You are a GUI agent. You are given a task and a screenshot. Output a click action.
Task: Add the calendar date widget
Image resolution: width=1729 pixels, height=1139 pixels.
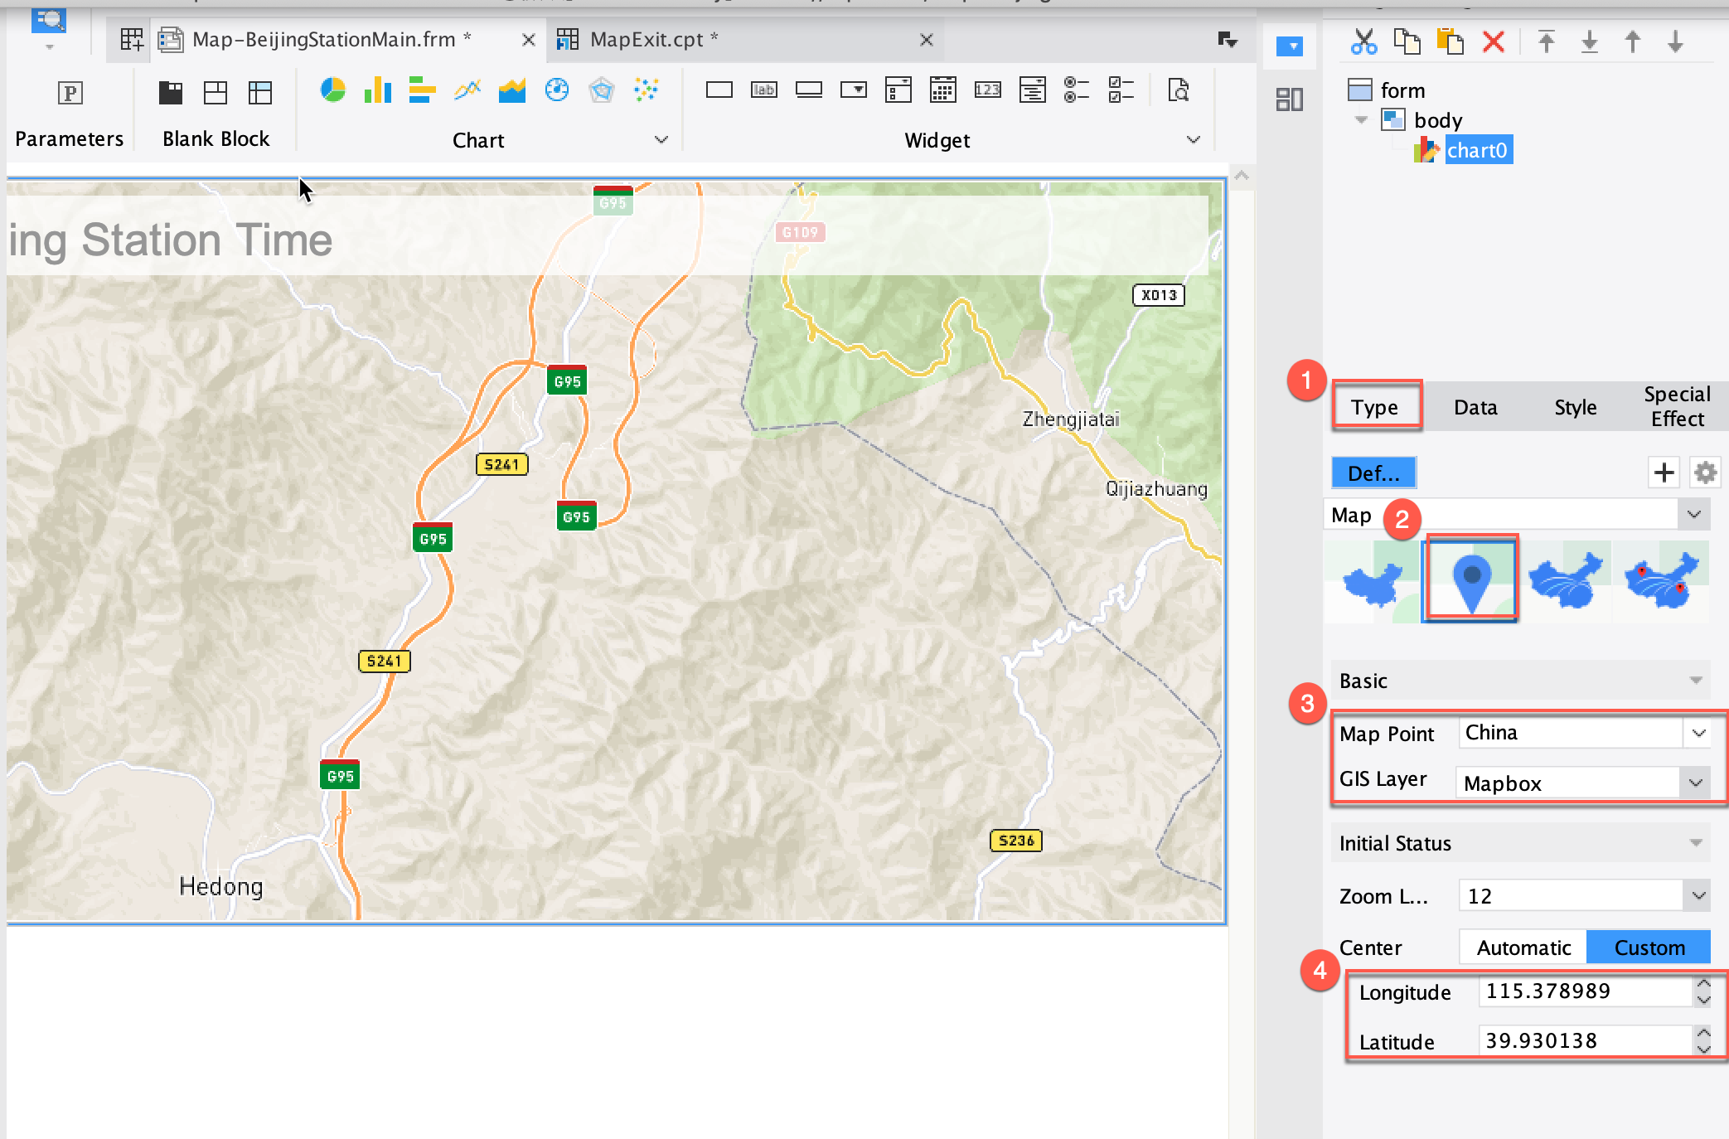click(942, 90)
